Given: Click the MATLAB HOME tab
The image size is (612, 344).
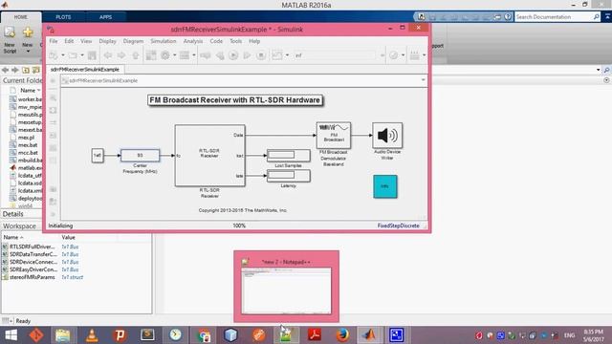Looking at the screenshot, I should pyautogui.click(x=21, y=17).
